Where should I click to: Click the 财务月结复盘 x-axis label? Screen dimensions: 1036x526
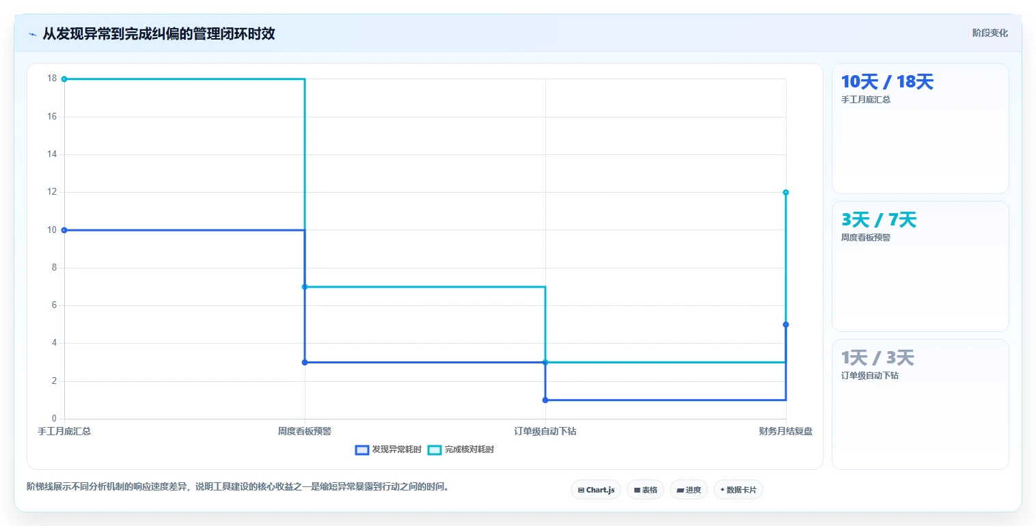tap(786, 431)
